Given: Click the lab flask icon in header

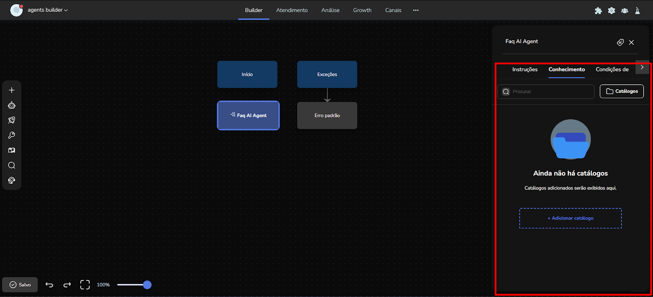Looking at the screenshot, I should coord(637,11).
